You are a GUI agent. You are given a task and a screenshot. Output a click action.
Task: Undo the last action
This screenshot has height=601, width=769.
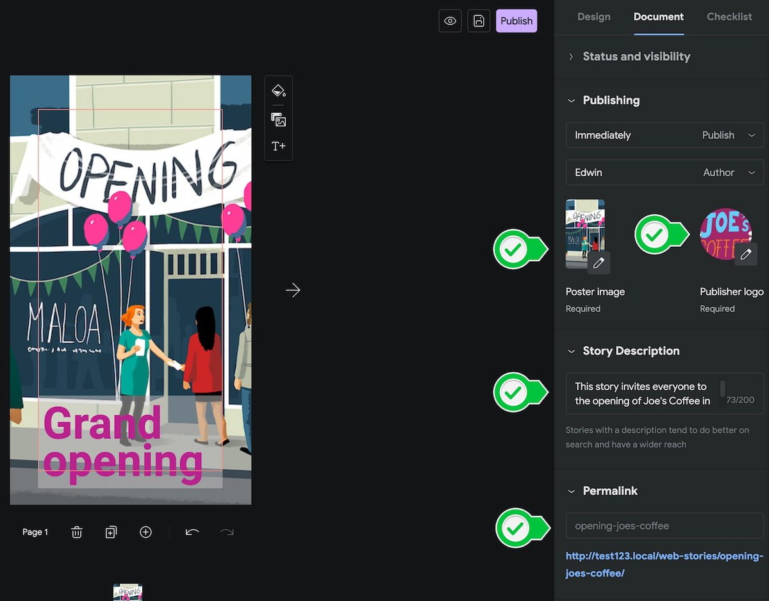tap(192, 532)
